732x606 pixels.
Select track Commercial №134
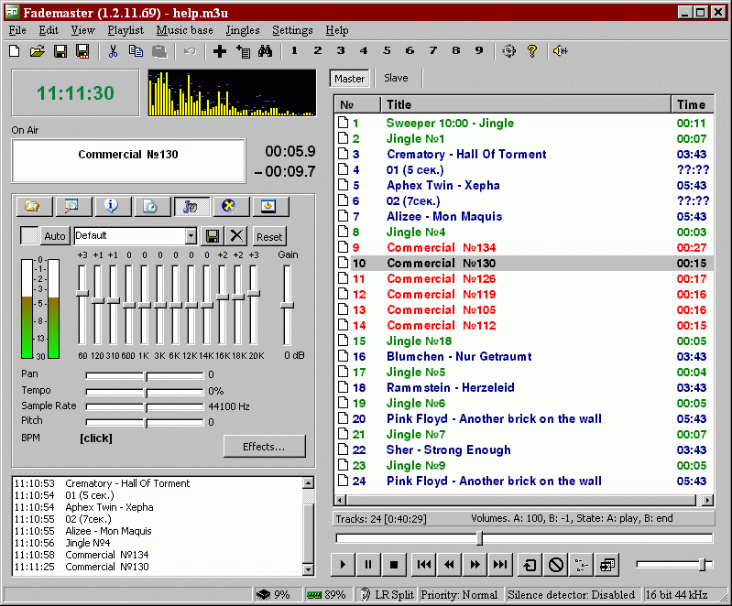tap(524, 248)
